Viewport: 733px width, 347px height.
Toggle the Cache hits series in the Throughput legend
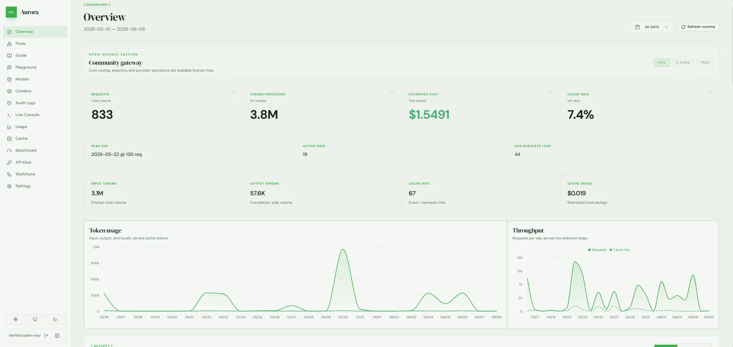(620, 250)
